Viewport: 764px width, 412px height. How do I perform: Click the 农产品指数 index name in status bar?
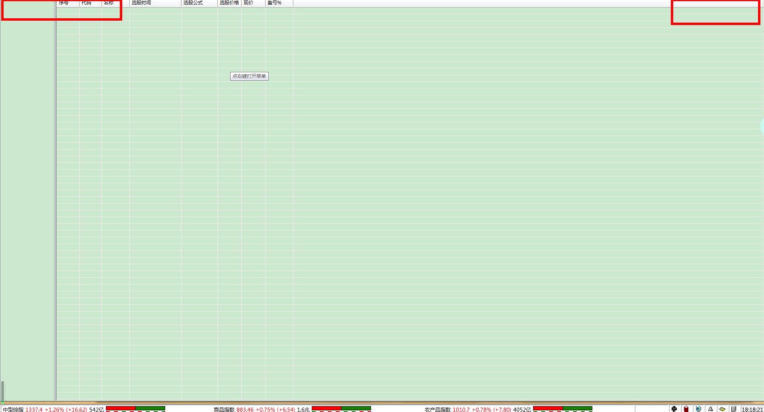coord(438,409)
